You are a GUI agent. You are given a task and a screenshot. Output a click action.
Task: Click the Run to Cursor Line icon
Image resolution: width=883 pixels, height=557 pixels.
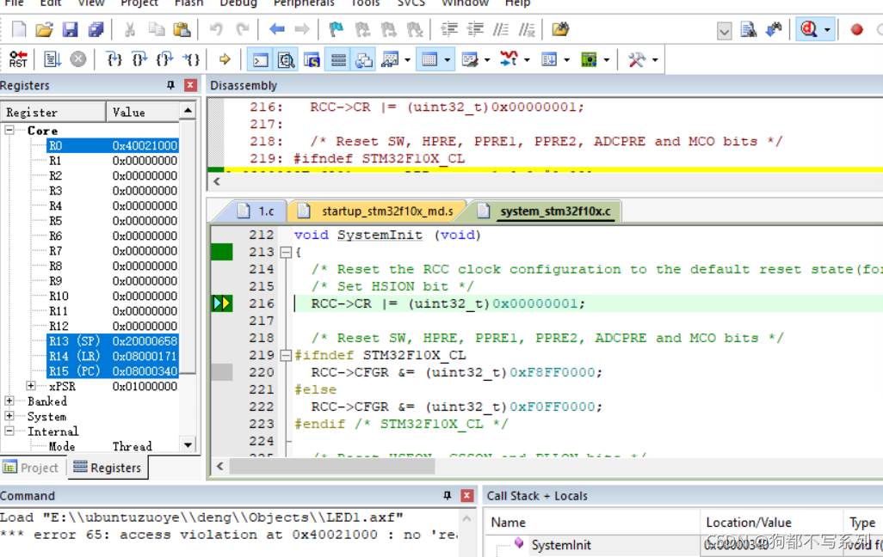tap(192, 59)
